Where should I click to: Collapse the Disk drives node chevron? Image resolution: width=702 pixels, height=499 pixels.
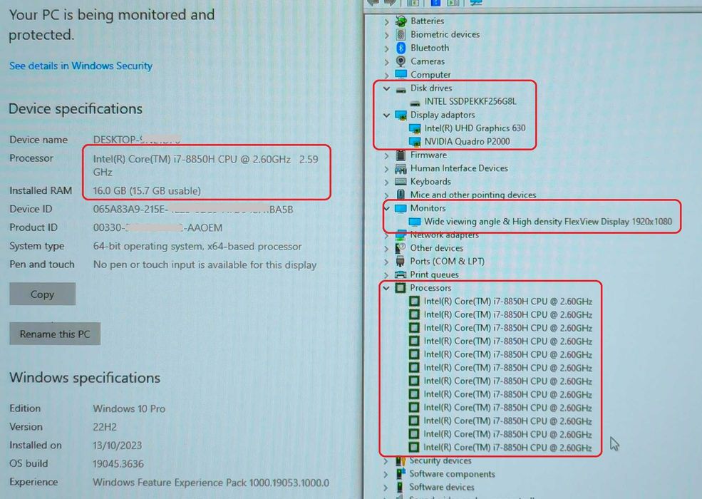tap(386, 88)
